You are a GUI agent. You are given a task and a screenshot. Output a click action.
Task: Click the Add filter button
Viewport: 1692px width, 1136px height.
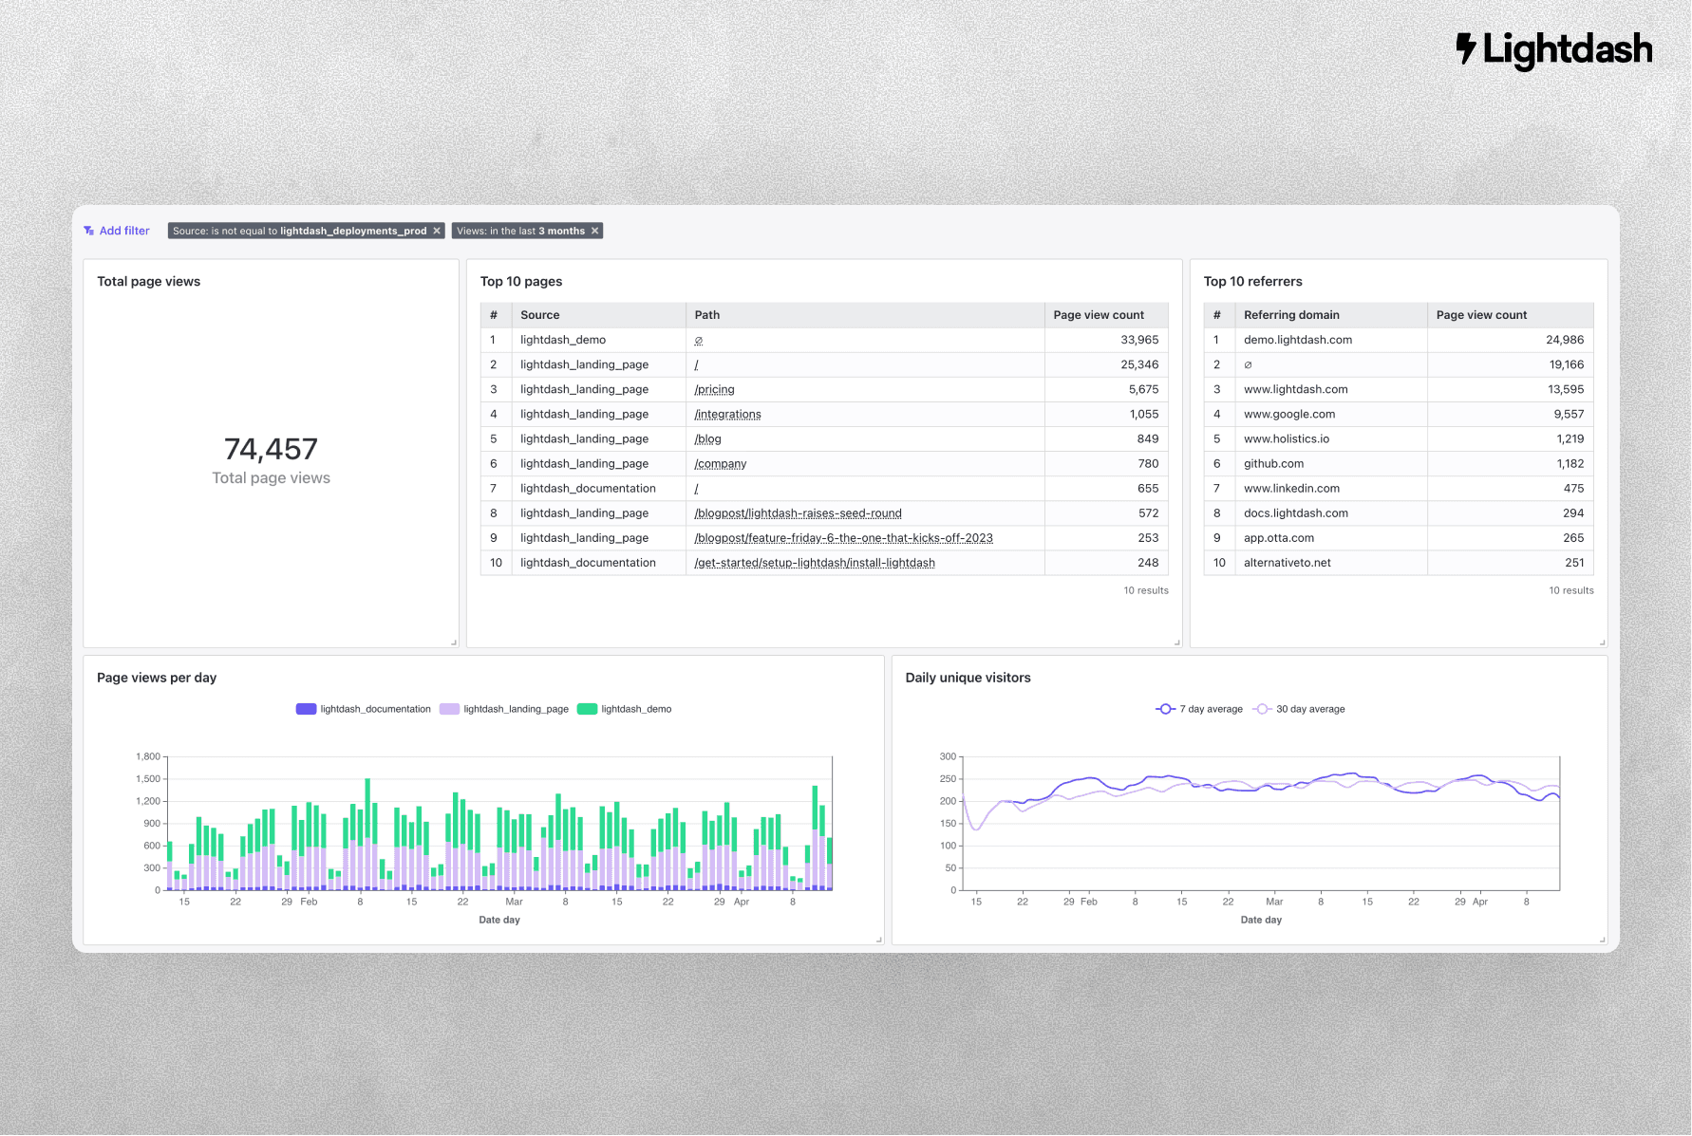pos(117,231)
